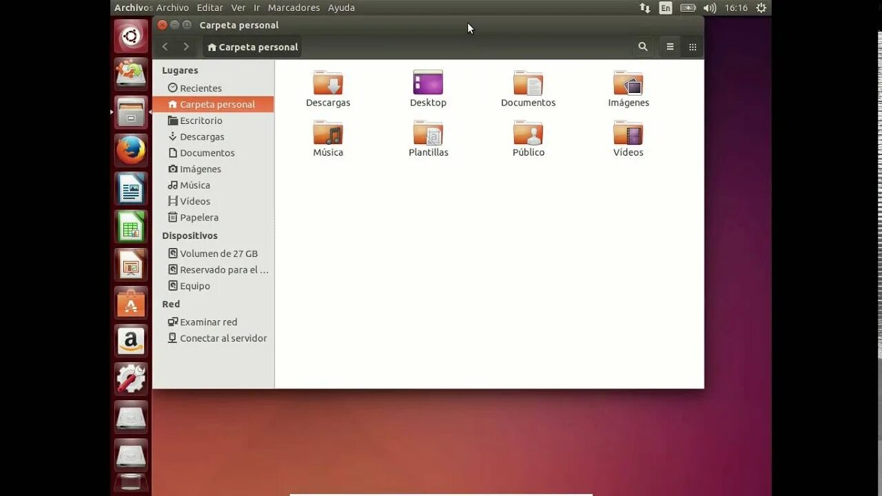Open the Ir menu
Image resolution: width=882 pixels, height=496 pixels.
(257, 8)
